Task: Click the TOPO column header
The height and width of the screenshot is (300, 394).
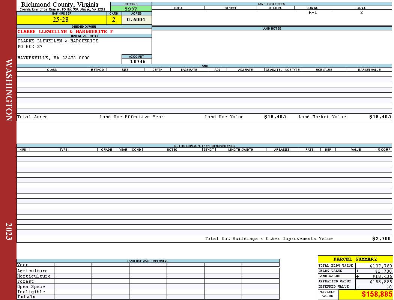Action: pos(177,8)
